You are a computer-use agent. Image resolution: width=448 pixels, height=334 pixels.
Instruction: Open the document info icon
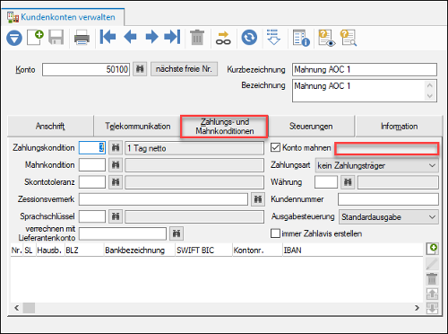tap(301, 38)
